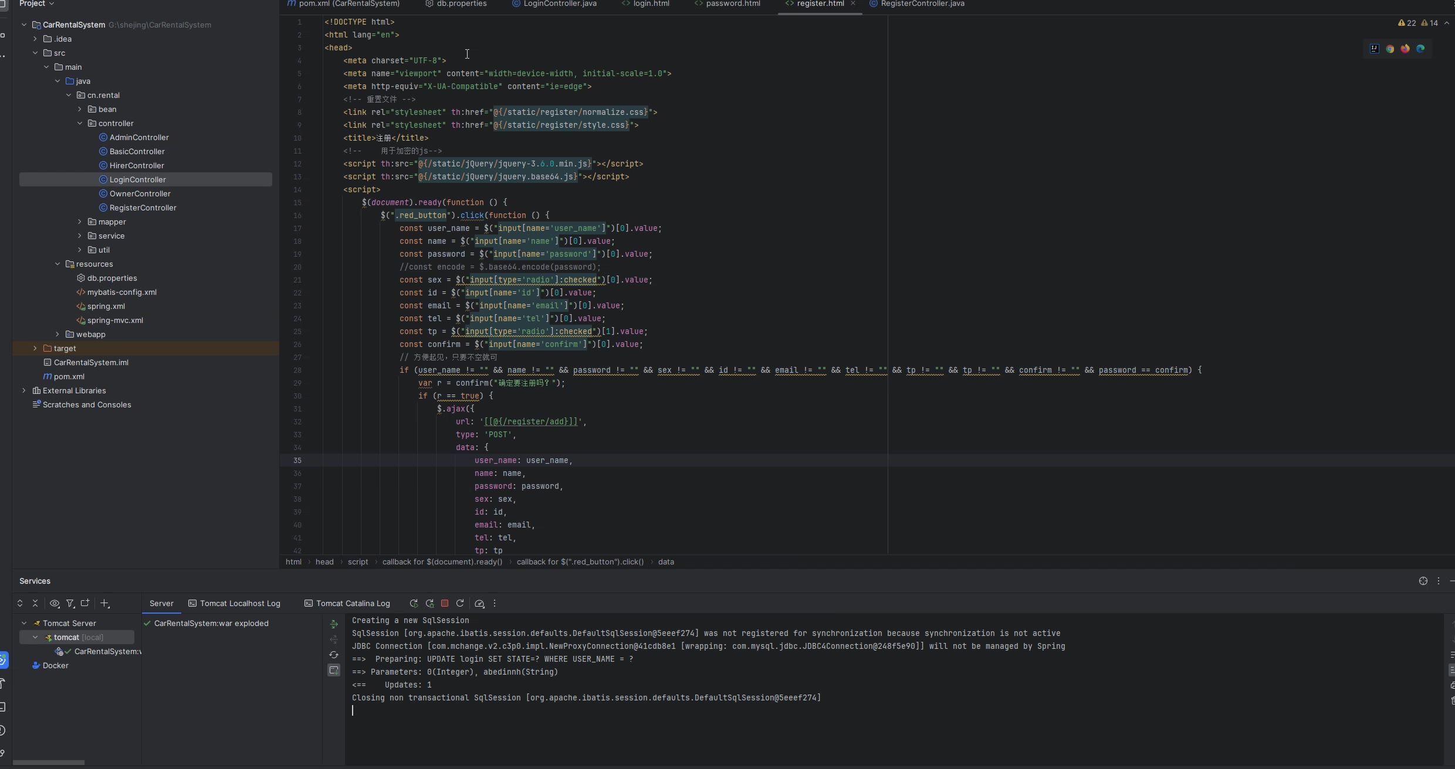
Task: Click Rerun in Debug mode icon
Action: (x=429, y=603)
